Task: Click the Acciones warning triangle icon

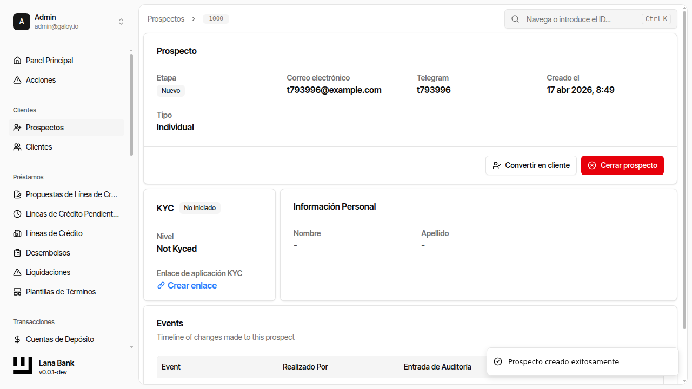Action: pos(17,80)
